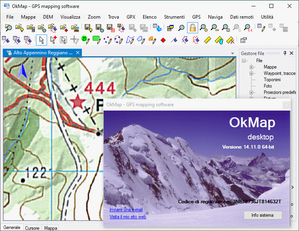This screenshot has width=299, height=231.
Task: Select the dotted rectangle selection pointer
Action: pos(64,40)
